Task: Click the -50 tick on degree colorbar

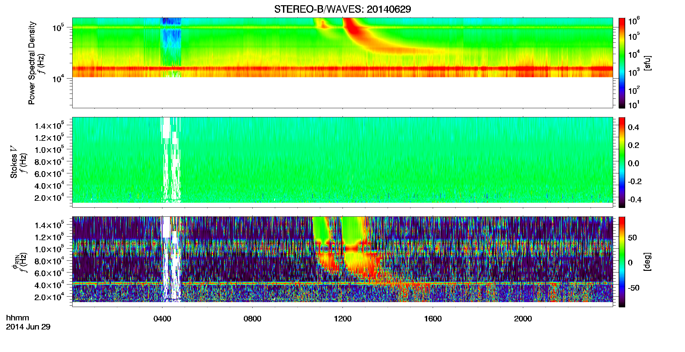Action: 633,288
